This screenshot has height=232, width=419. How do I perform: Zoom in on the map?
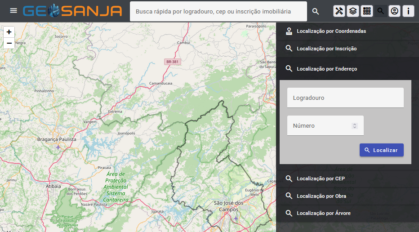click(9, 32)
